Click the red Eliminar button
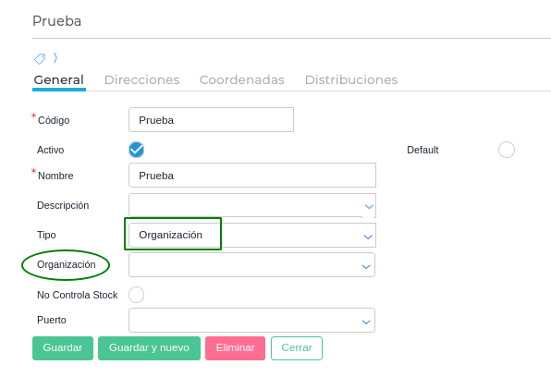The height and width of the screenshot is (389, 551). coord(236,348)
